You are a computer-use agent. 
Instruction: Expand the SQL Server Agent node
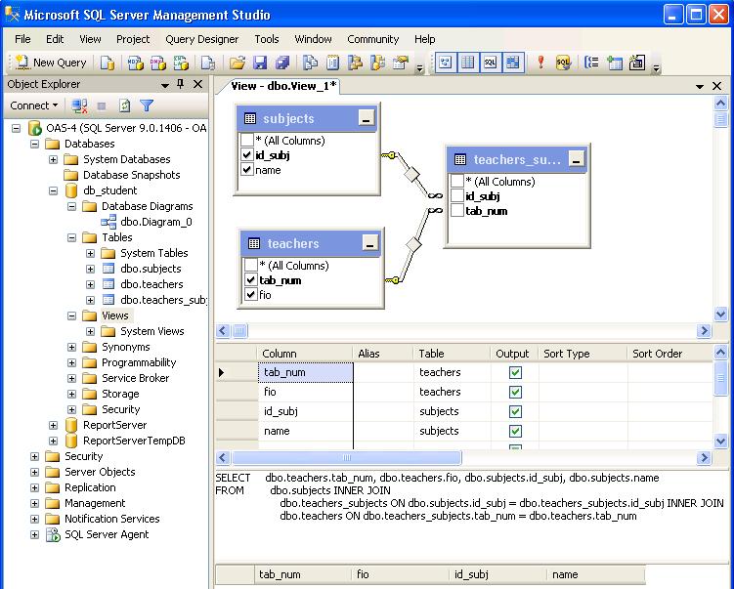(34, 534)
